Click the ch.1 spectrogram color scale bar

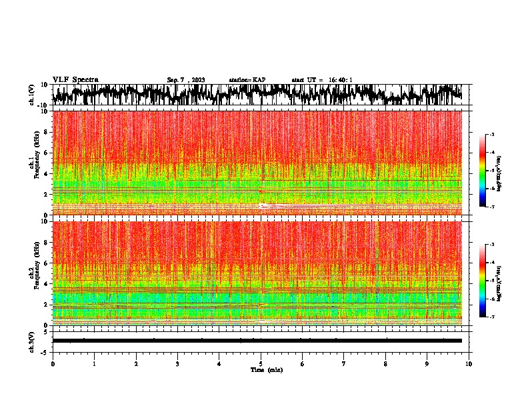(482, 171)
